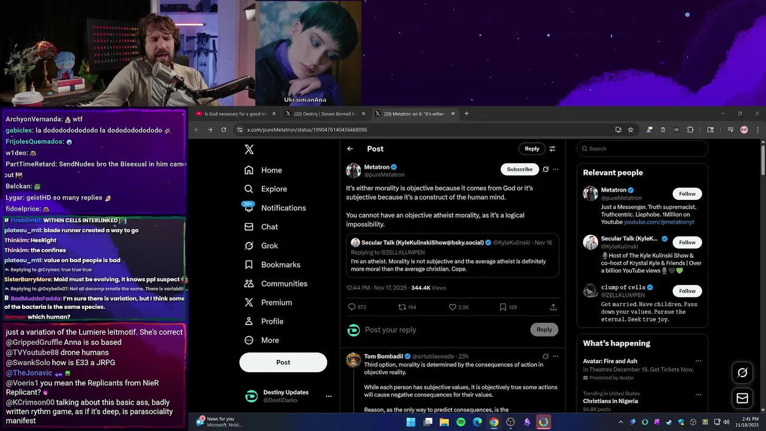
Task: Click Reply button in the Post header
Action: tap(532, 148)
